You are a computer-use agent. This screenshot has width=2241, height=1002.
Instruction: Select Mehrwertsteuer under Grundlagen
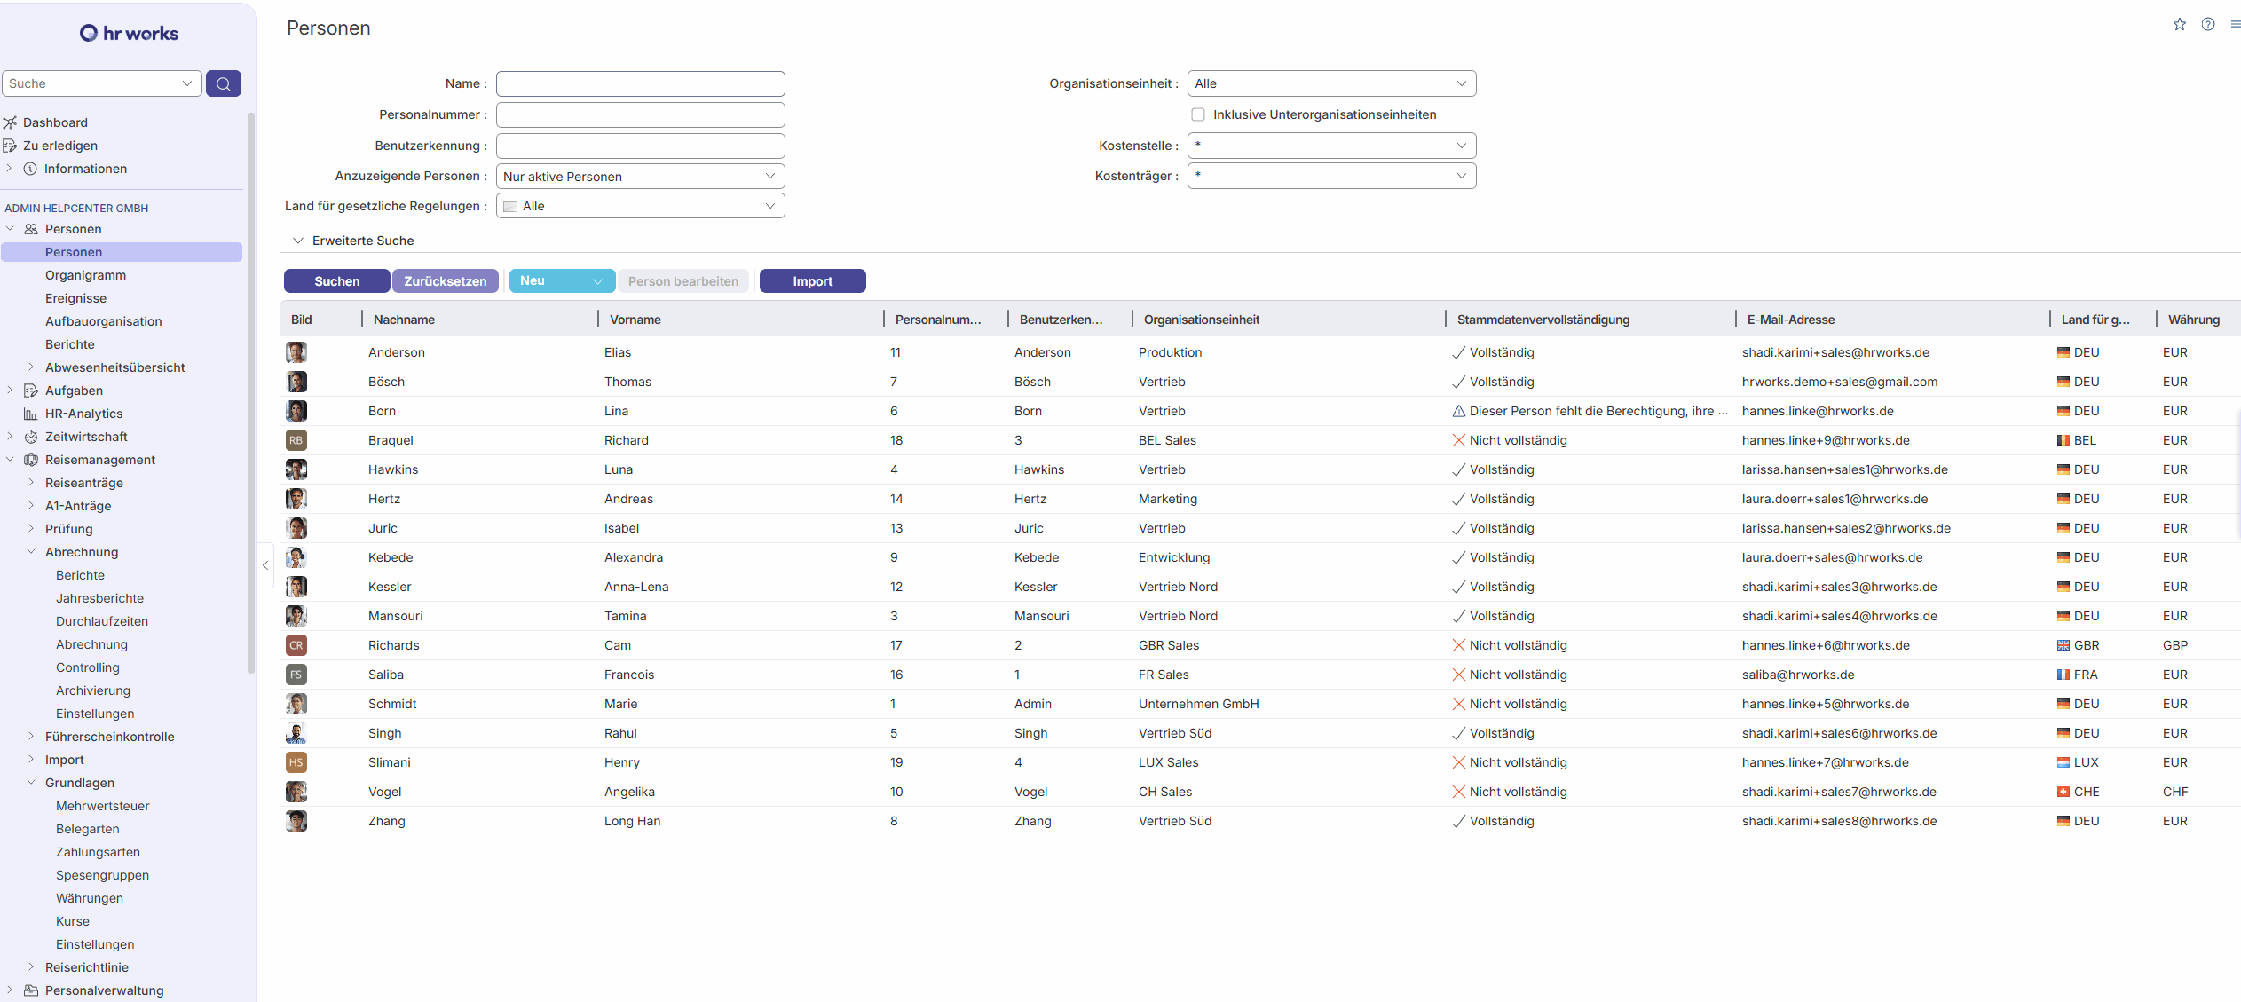pos(102,806)
